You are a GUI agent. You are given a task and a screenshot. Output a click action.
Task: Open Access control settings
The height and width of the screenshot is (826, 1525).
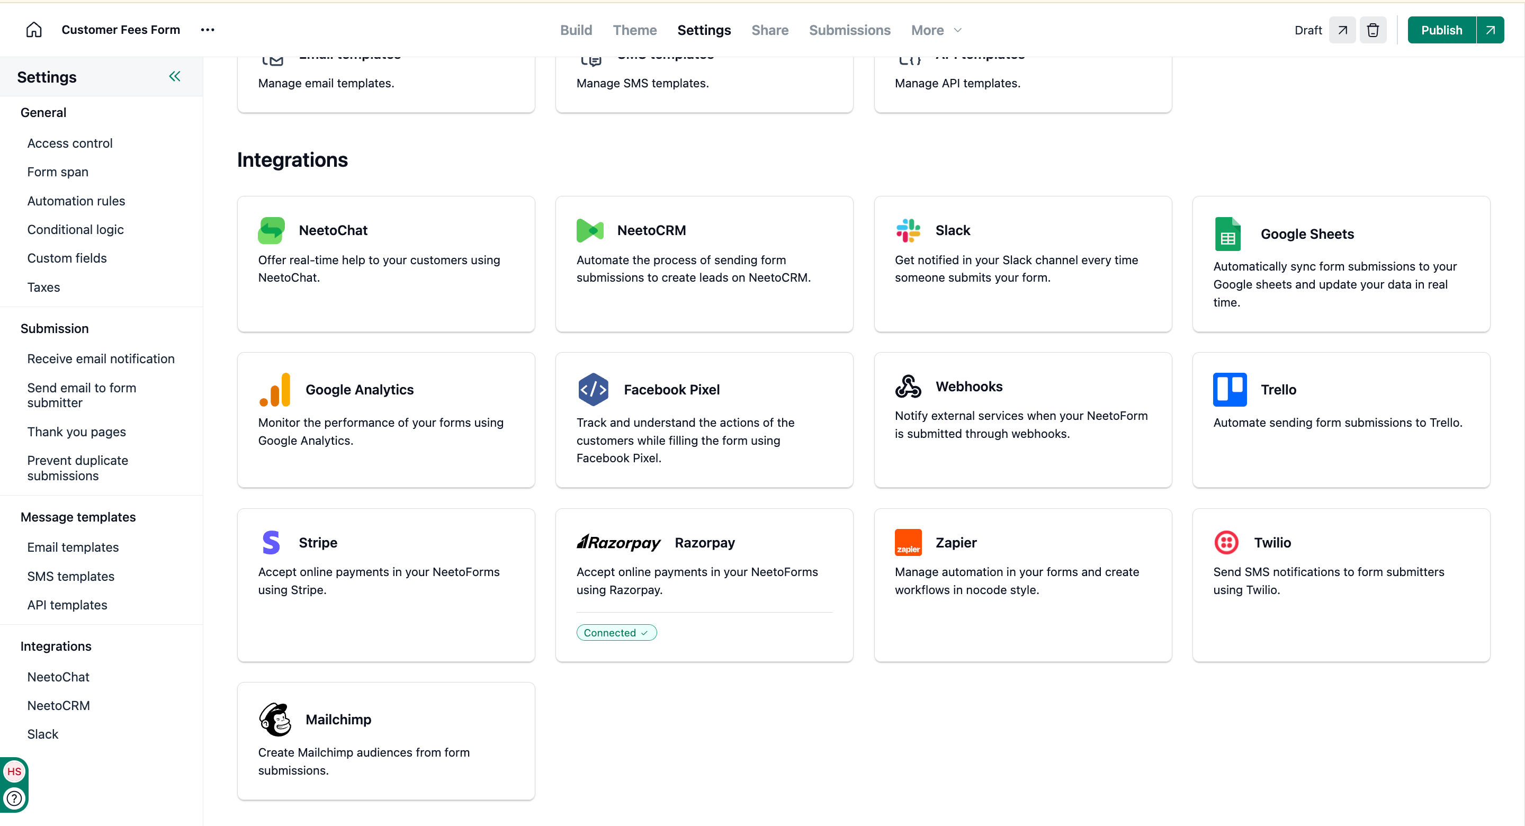(x=69, y=143)
